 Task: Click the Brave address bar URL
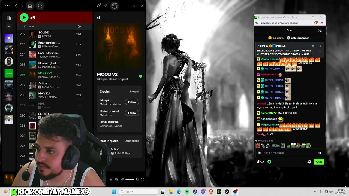coord(279,23)
